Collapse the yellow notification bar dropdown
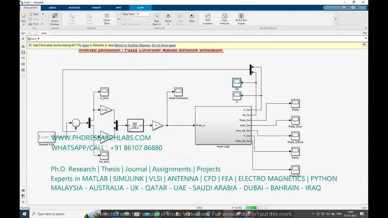Viewport: 388px width, 218px height. tap(364, 45)
